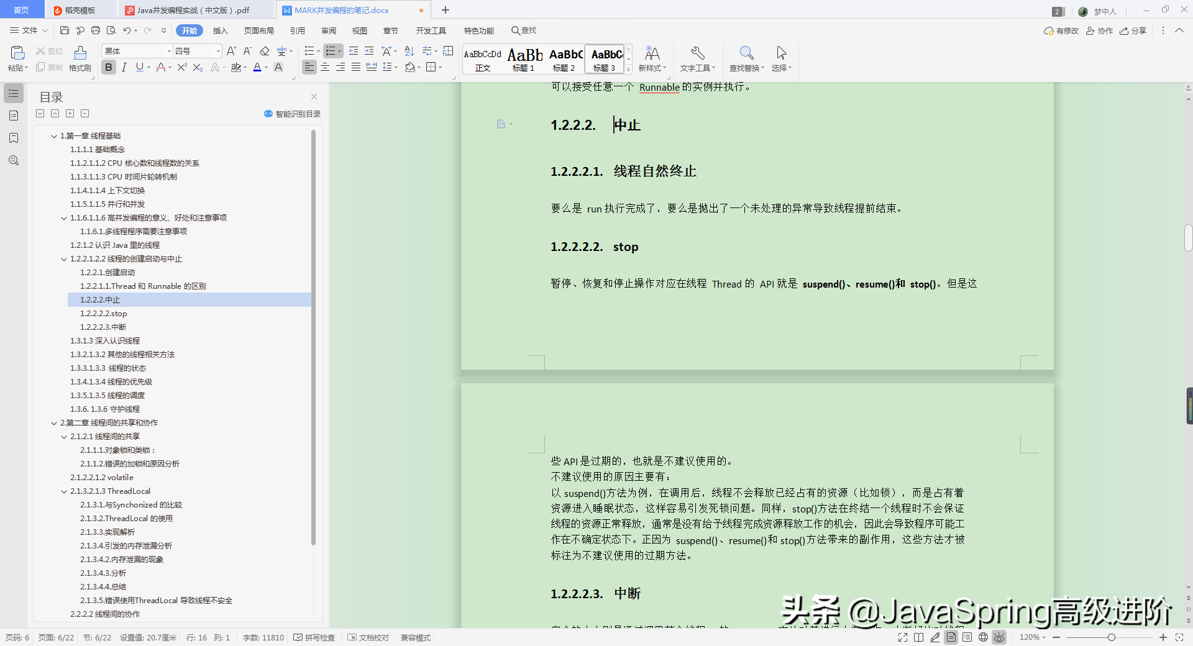The image size is (1193, 646).
Task: Open the zoom percentage 120% dropdown
Action: [1033, 637]
